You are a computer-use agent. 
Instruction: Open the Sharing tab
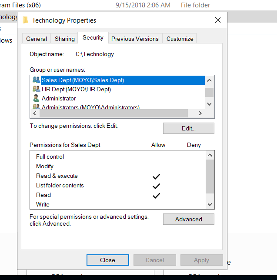click(65, 39)
